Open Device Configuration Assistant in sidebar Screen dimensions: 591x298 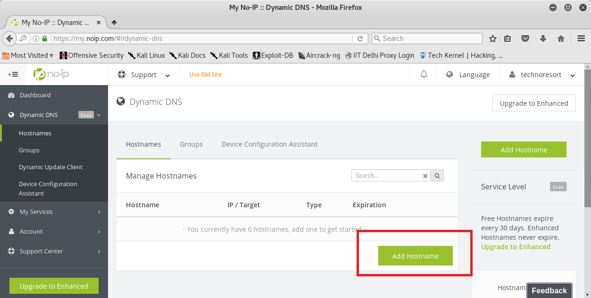pyautogui.click(x=54, y=188)
